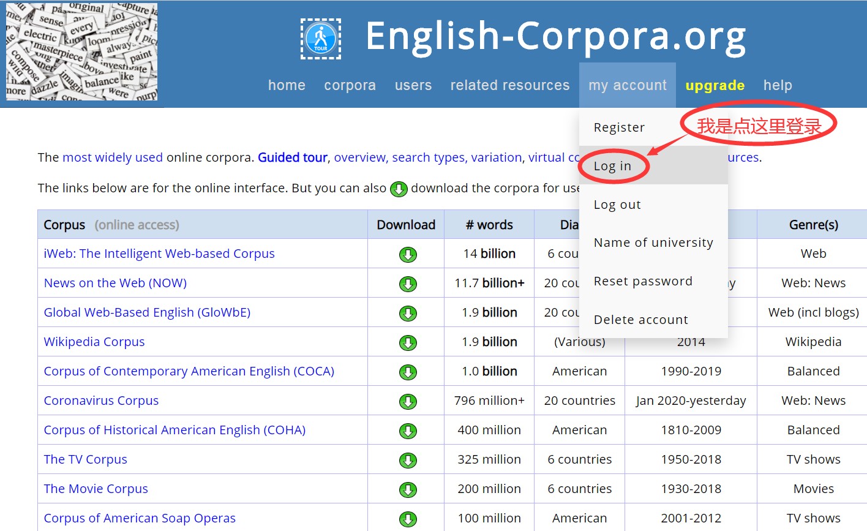Open the Guided tour link
Screen dimensions: 867x531
tap(292, 157)
